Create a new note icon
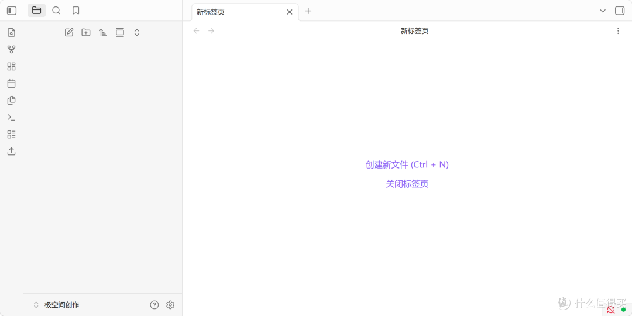The image size is (632, 316). 69,33
